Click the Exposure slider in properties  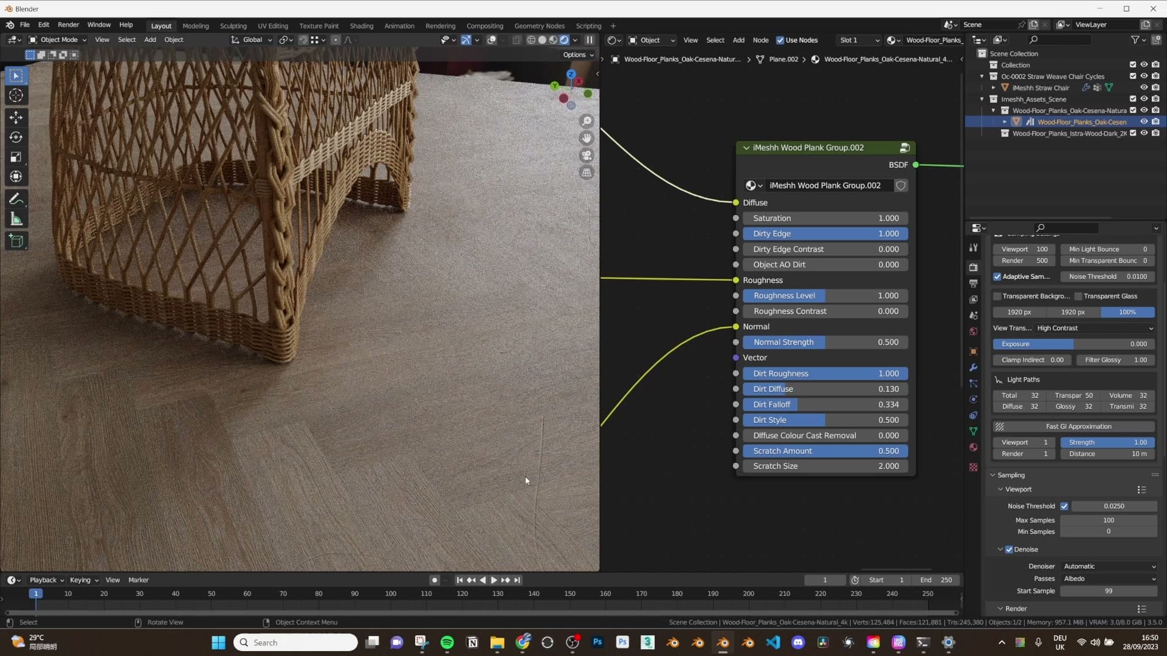[1074, 344]
